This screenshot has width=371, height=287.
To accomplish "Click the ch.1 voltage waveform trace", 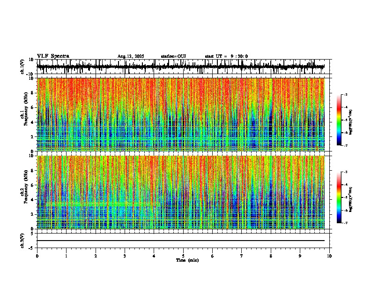I will [181, 67].
